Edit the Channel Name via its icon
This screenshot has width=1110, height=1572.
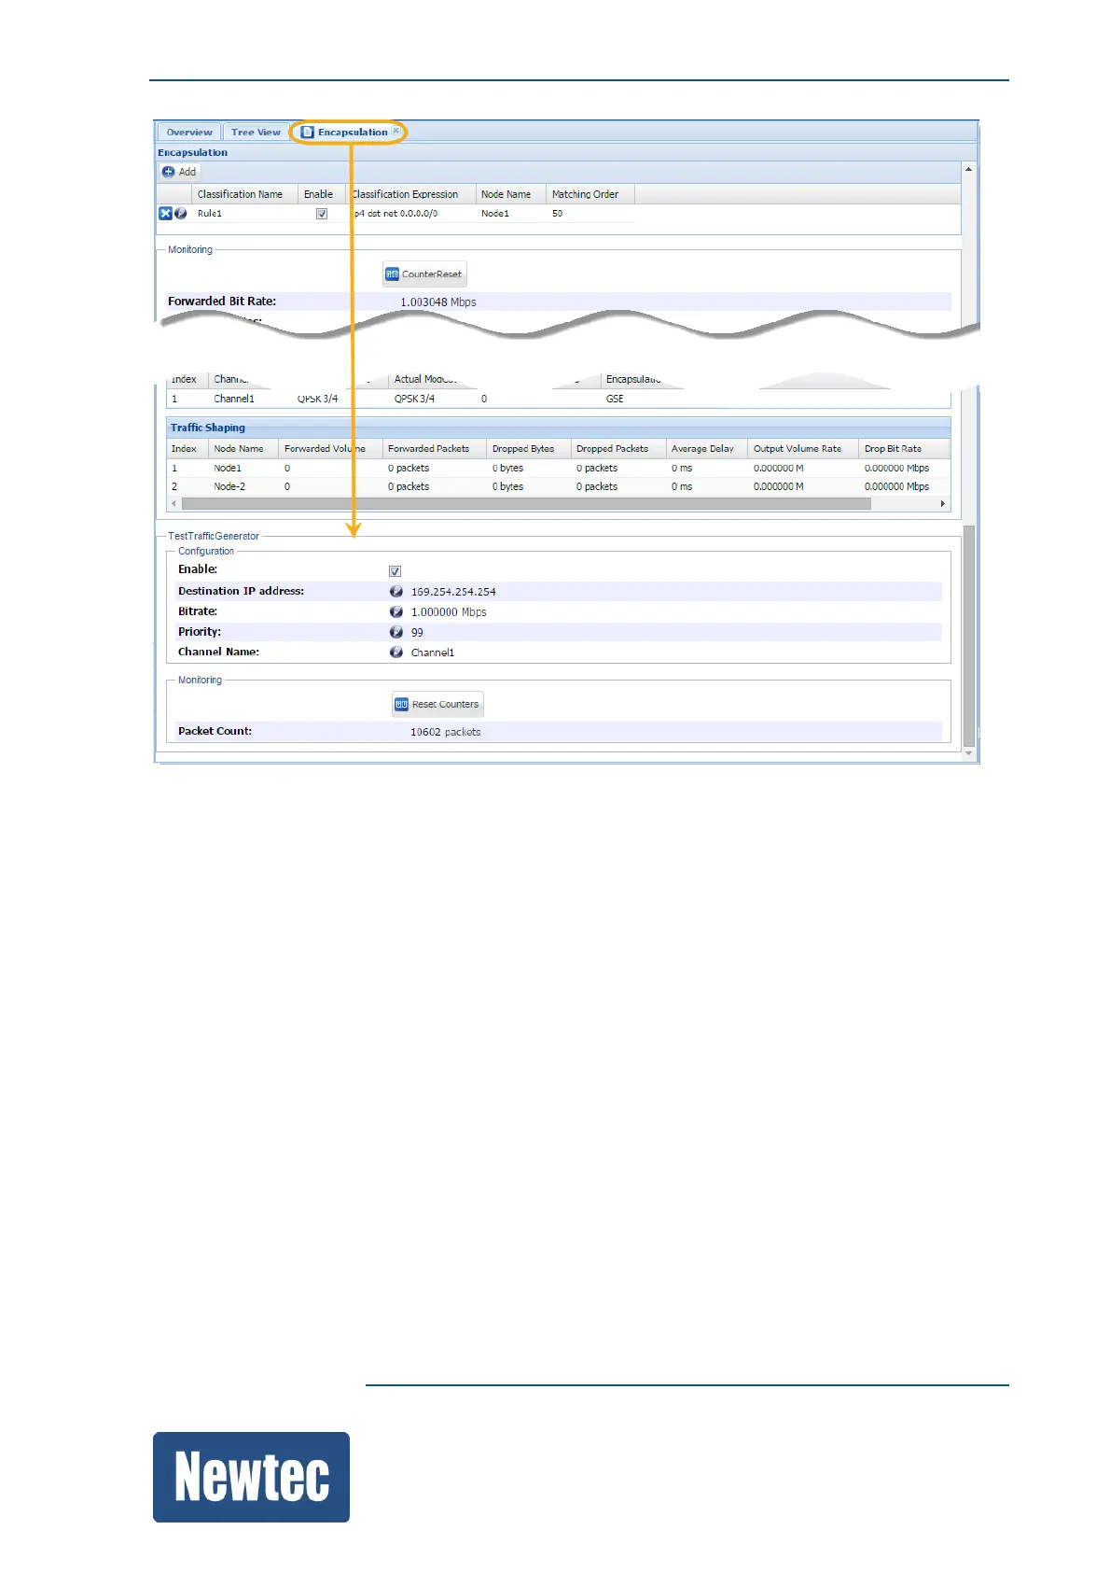click(396, 653)
